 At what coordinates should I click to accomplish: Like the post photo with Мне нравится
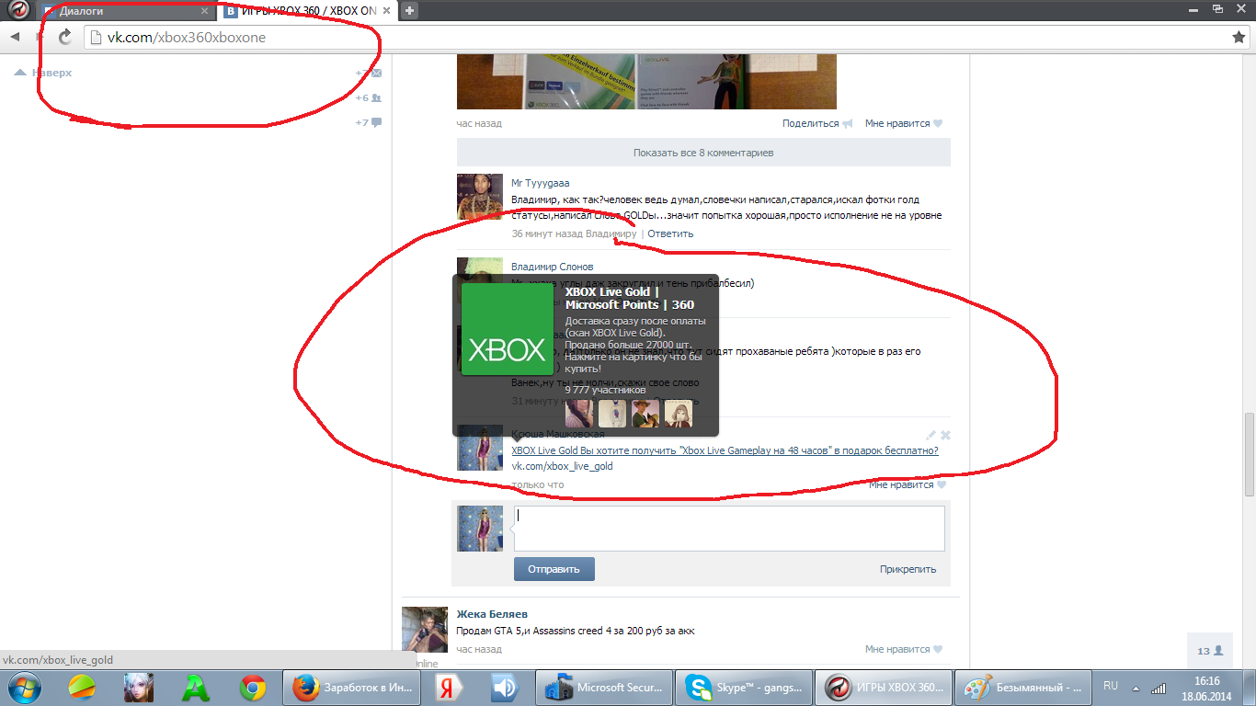(x=904, y=123)
